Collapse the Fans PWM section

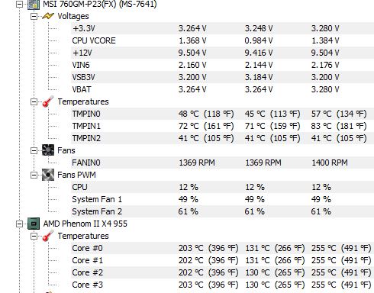[x=34, y=175]
